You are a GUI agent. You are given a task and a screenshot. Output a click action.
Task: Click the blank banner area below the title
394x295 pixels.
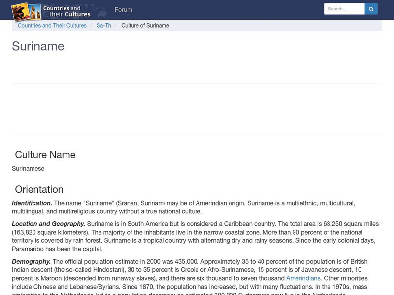point(197,108)
